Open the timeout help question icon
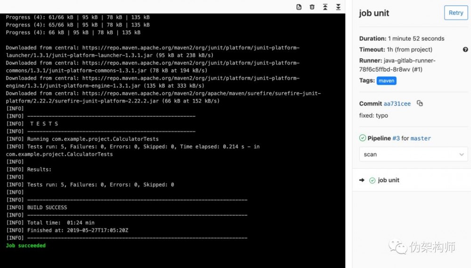 [x=465, y=49]
